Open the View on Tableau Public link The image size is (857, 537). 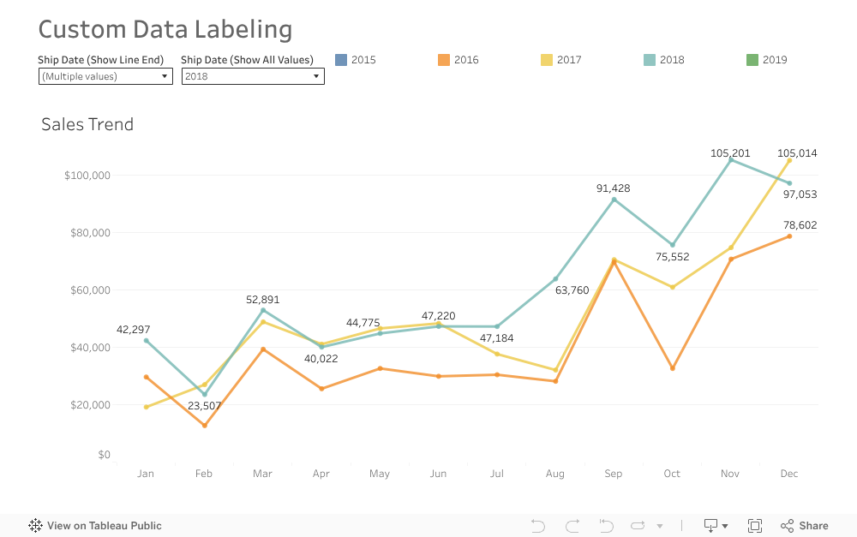point(104,526)
